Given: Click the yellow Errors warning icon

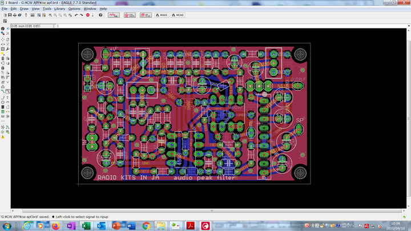Looking at the screenshot, I should click(x=3, y=137).
